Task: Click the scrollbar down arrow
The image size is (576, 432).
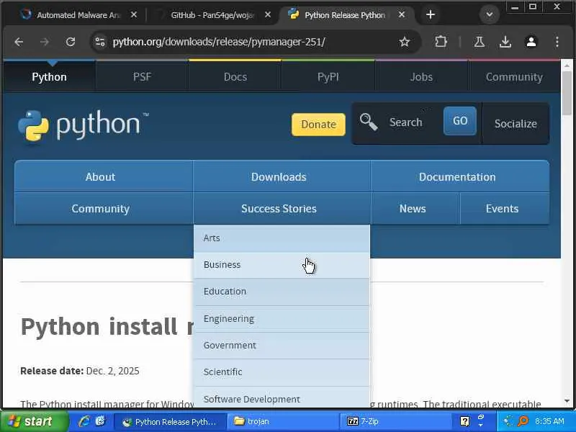Action: click(x=567, y=401)
